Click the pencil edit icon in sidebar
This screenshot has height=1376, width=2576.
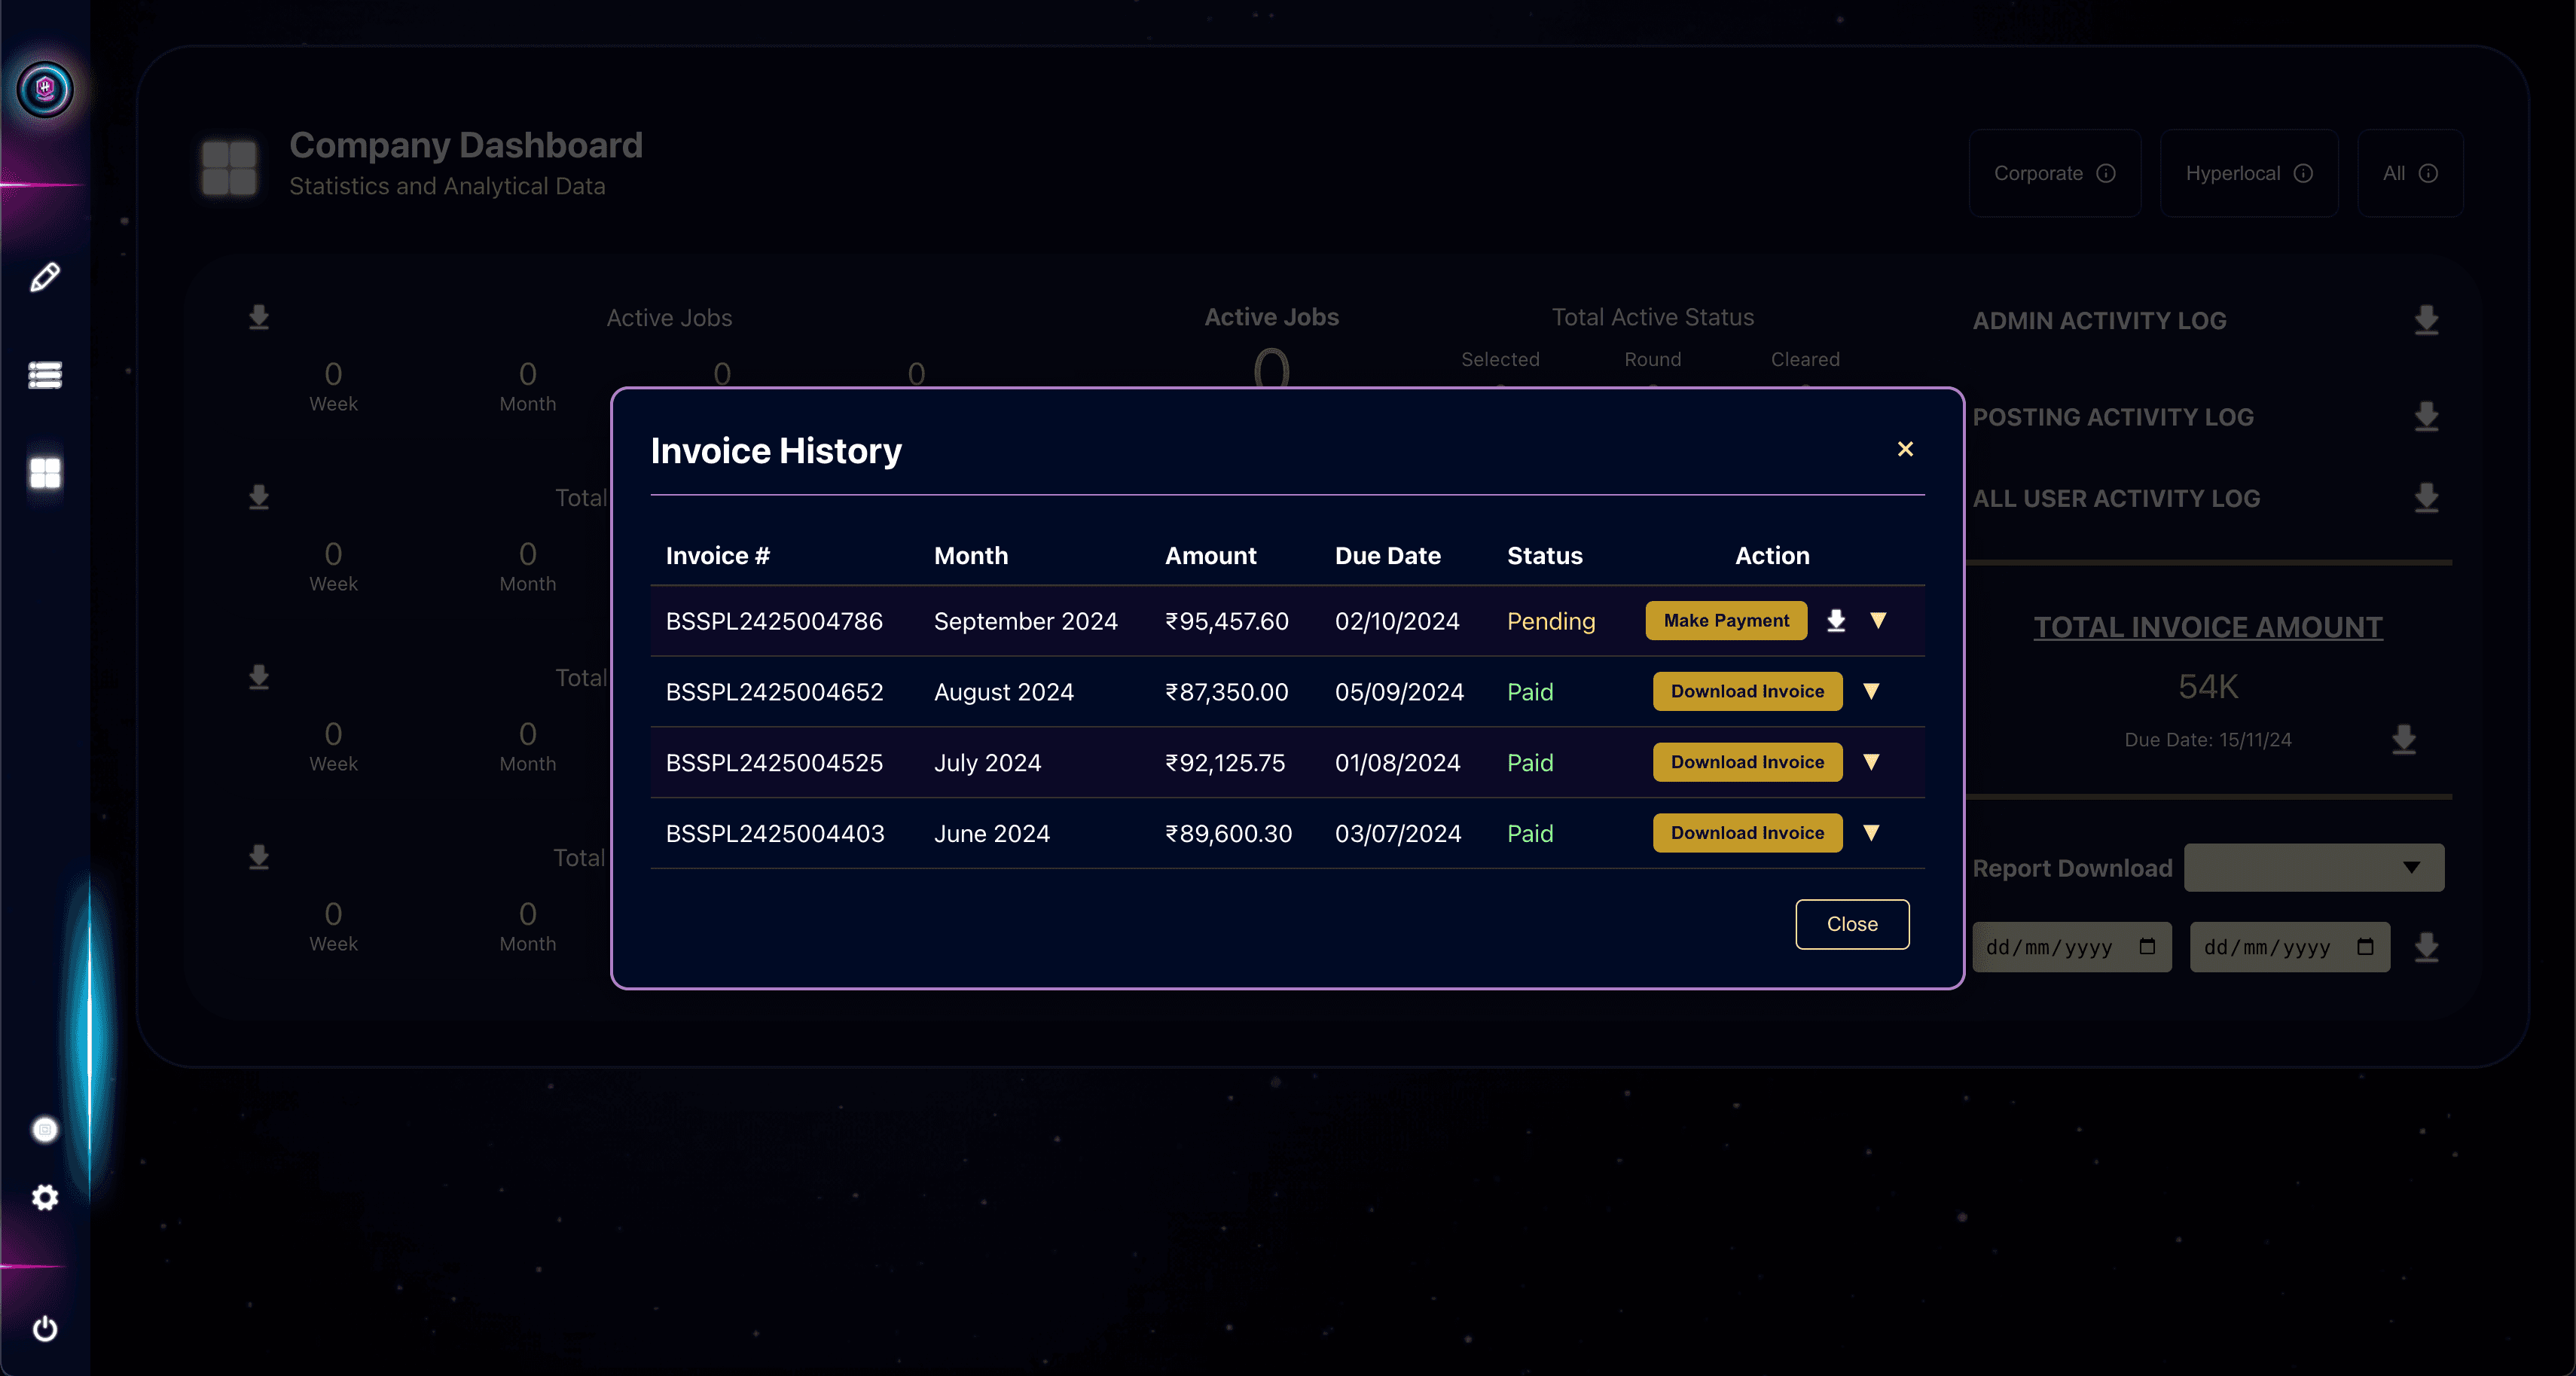45,277
